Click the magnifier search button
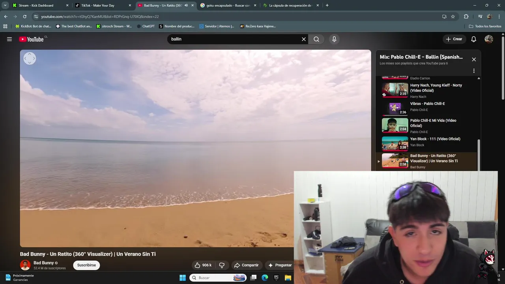The width and height of the screenshot is (505, 284). point(316,39)
